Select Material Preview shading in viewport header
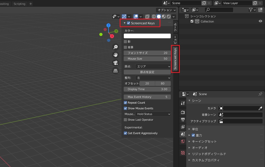The height and width of the screenshot is (167, 265). 164,16
